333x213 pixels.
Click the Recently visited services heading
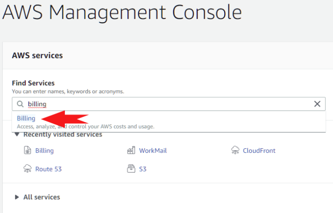pyautogui.click(x=63, y=135)
